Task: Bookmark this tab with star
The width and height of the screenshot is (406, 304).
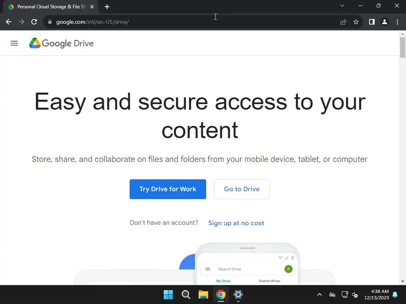Action: pyautogui.click(x=356, y=22)
